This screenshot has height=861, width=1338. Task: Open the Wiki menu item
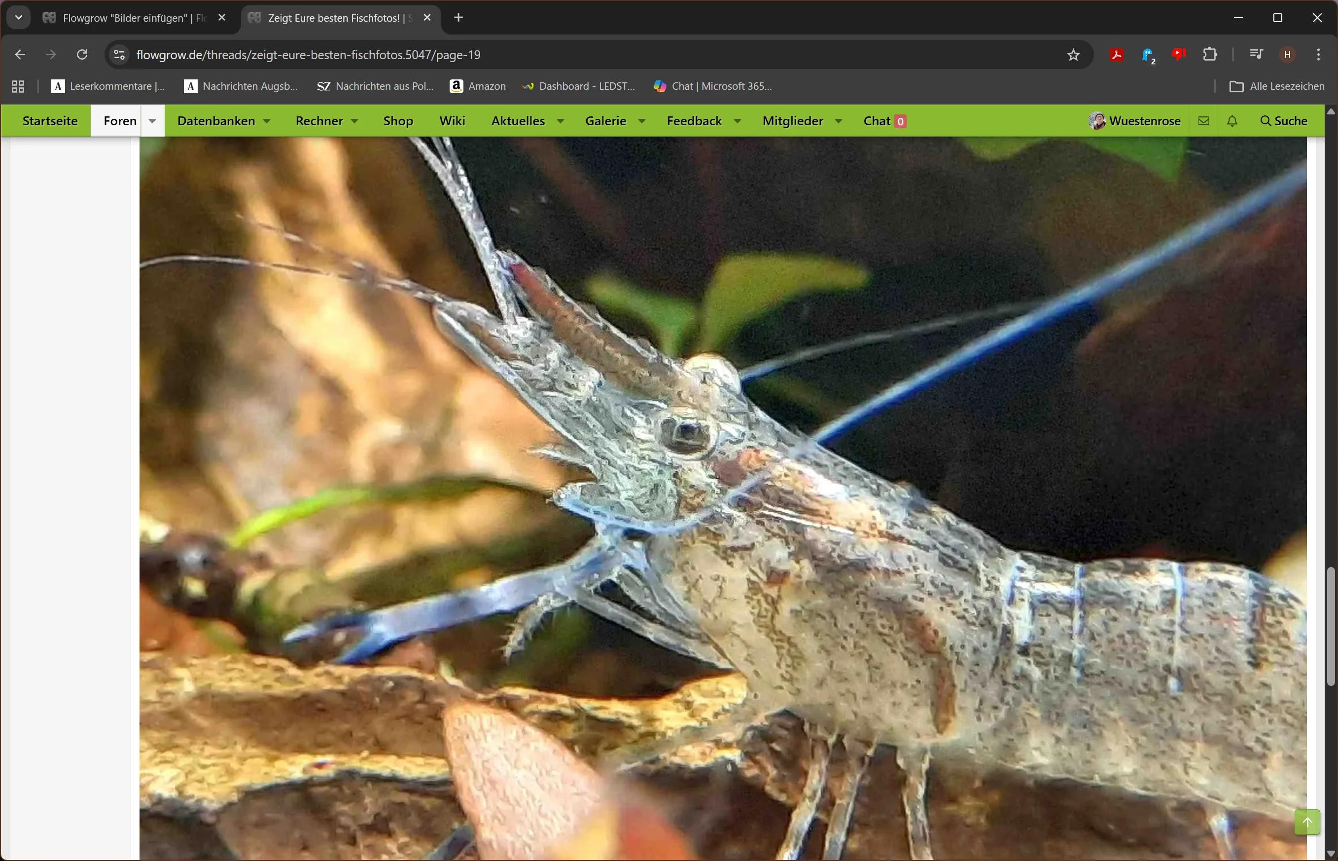[x=452, y=121]
